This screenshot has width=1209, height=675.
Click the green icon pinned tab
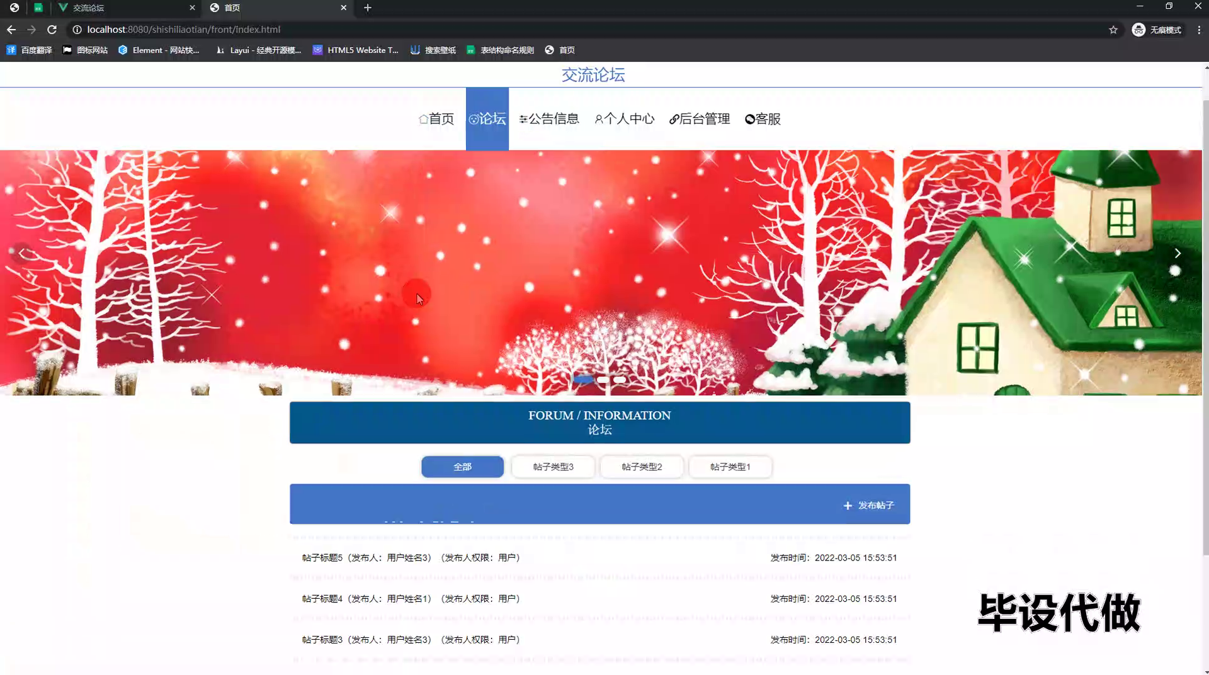[38, 8]
